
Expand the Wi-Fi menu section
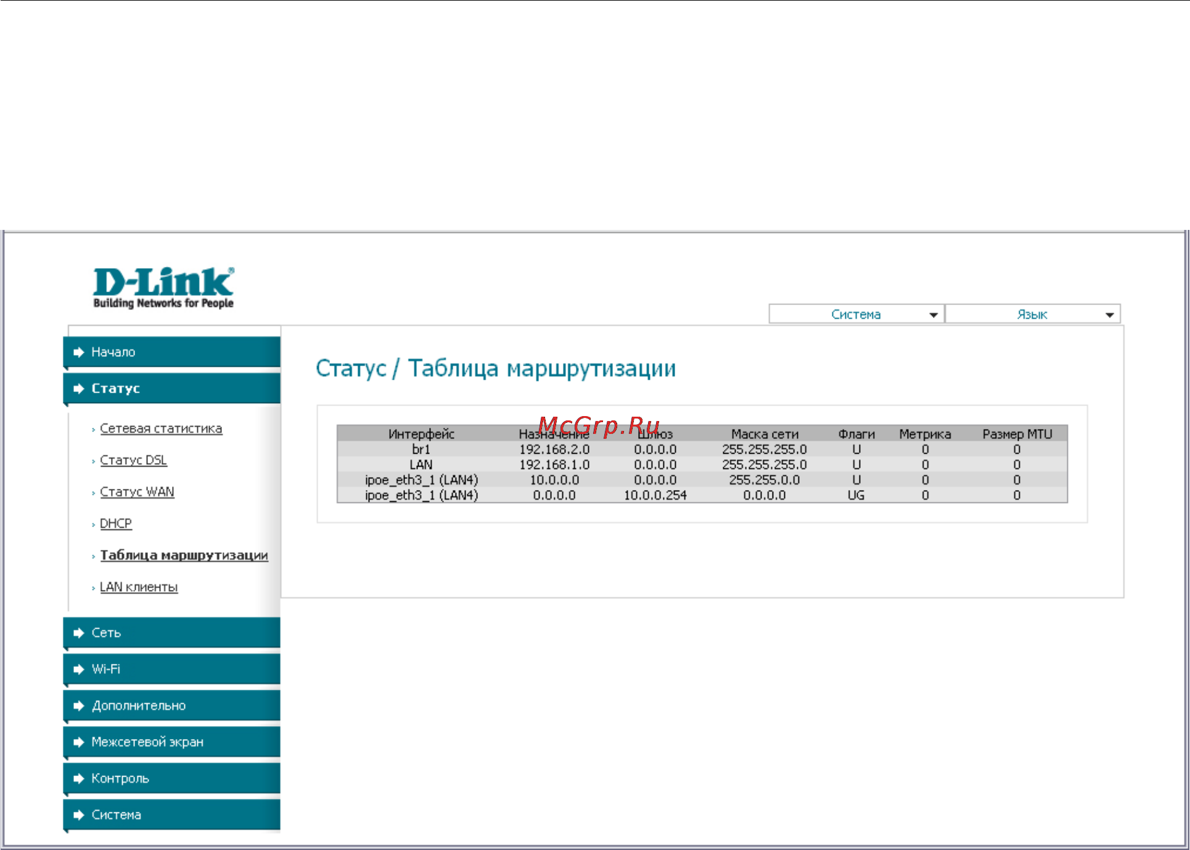point(172,669)
